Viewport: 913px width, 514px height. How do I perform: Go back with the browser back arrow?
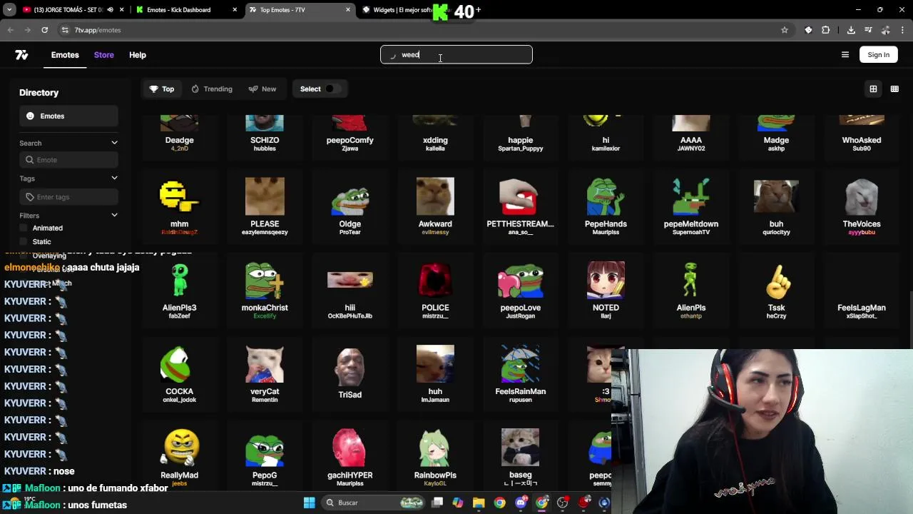point(11,30)
